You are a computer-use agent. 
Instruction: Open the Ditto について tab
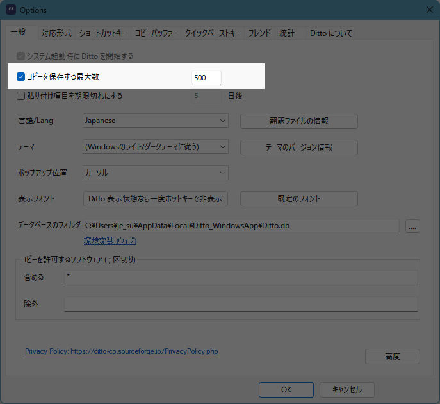point(331,33)
